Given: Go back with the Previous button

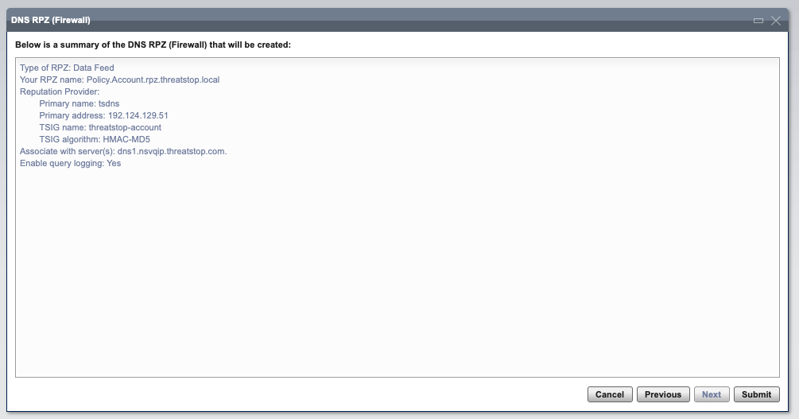Looking at the screenshot, I should coord(663,394).
